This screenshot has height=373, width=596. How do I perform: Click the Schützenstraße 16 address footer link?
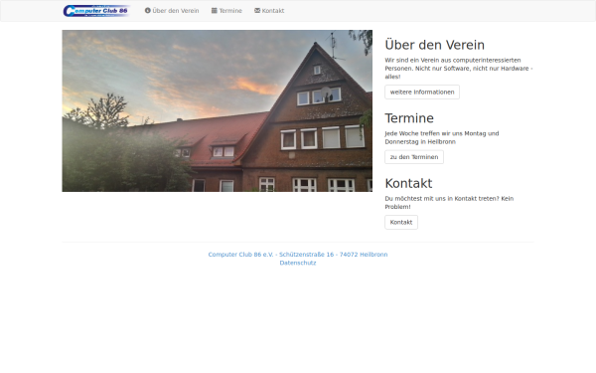click(298, 255)
